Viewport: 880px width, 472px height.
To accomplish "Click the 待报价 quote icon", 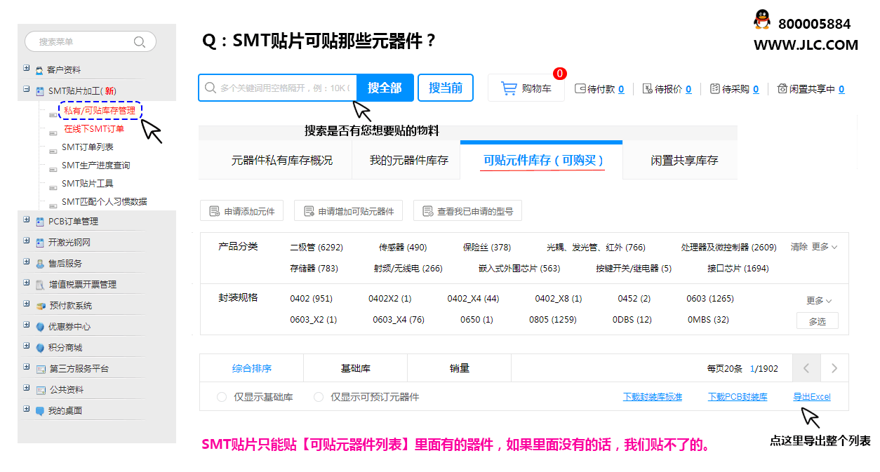I will 647,89.
